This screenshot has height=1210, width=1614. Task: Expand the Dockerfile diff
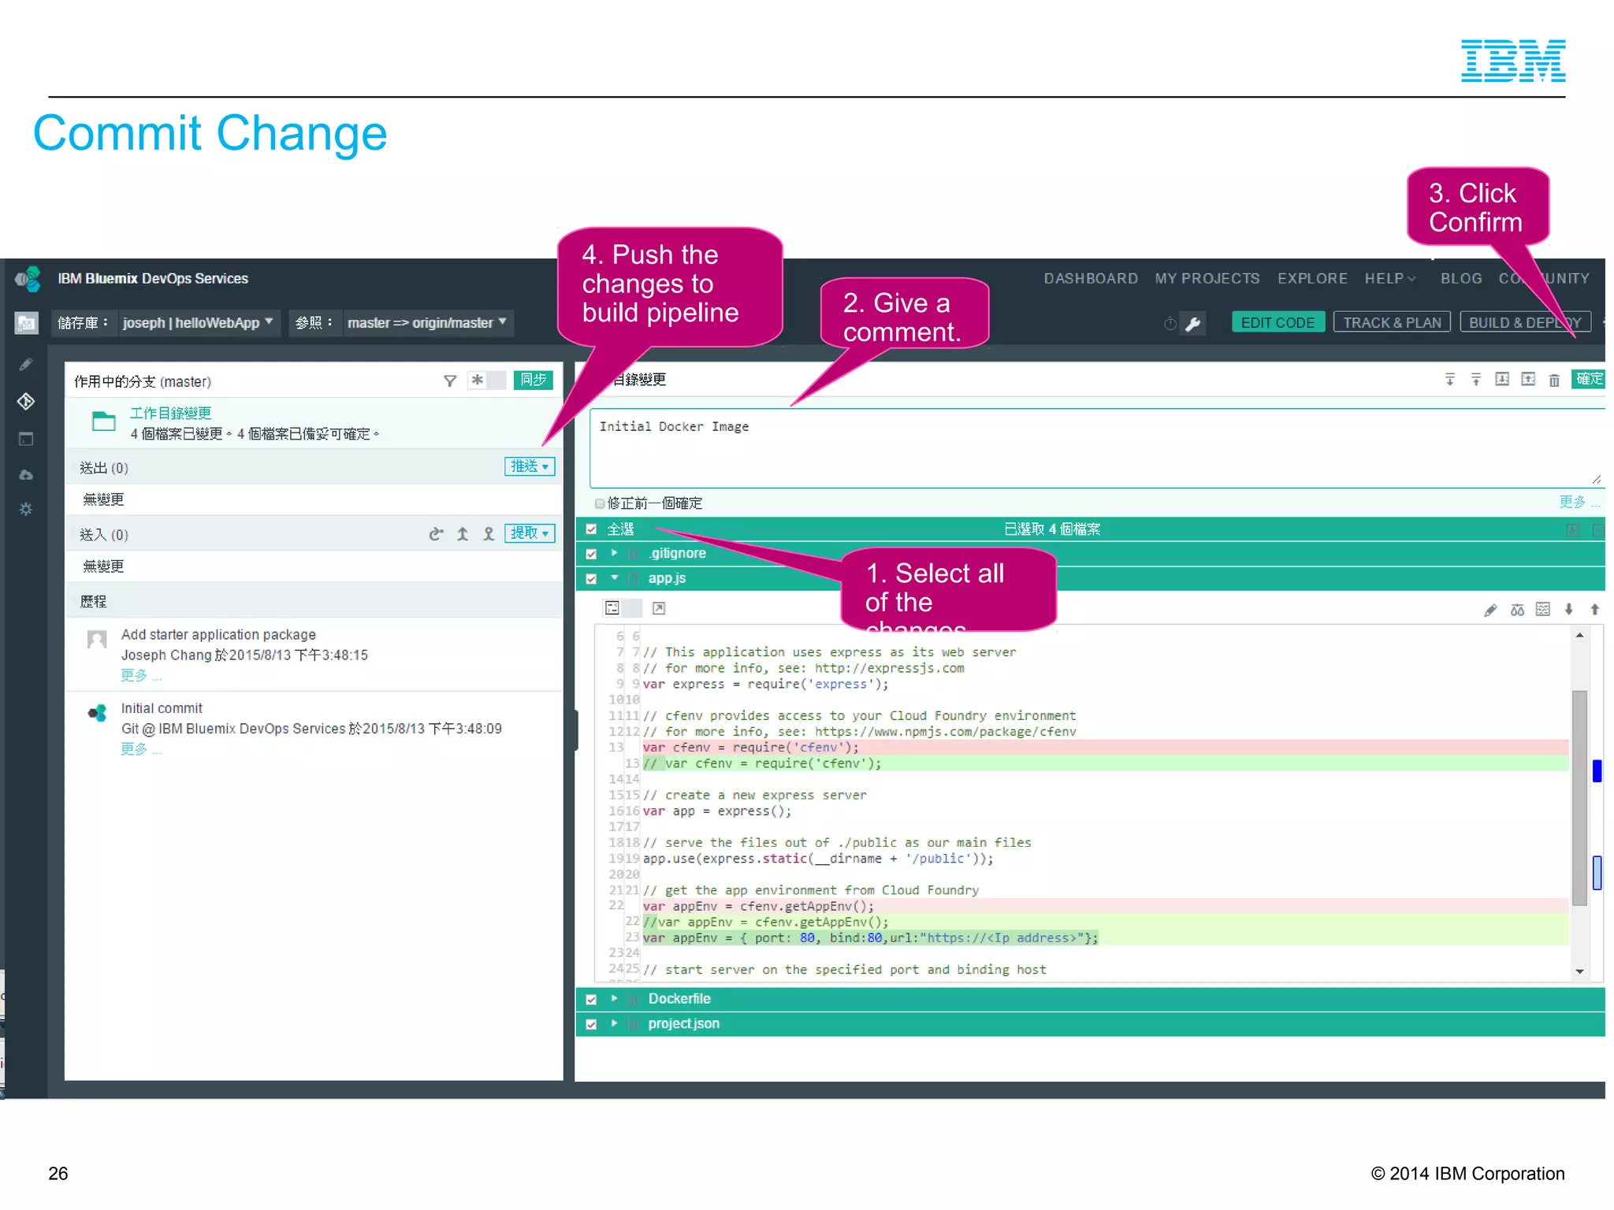[614, 999]
